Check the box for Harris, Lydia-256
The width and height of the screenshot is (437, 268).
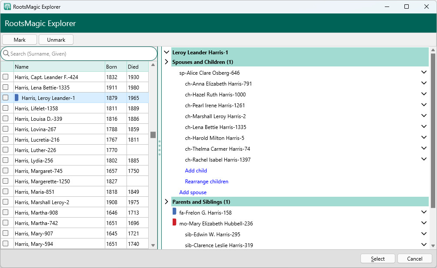6,160
